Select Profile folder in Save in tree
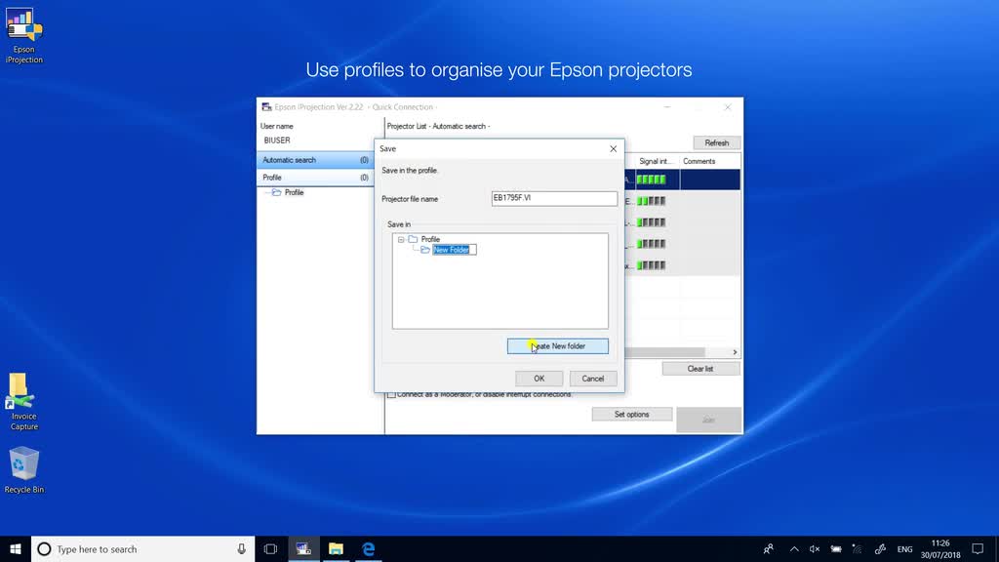Image resolution: width=999 pixels, height=562 pixels. [430, 239]
